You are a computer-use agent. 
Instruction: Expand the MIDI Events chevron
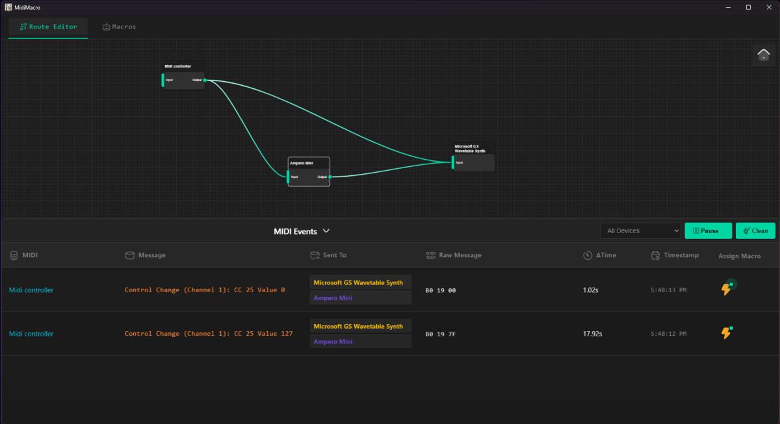(327, 231)
